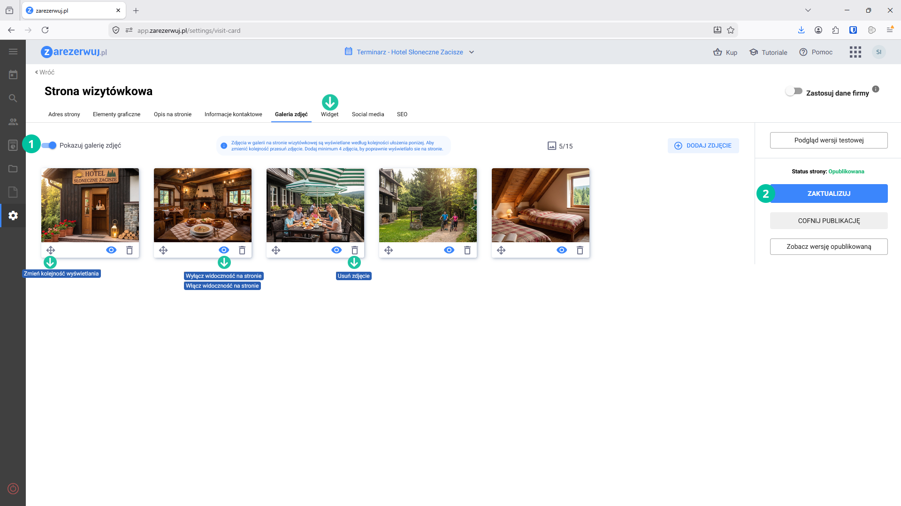Open clients icon in left sidebar
Screen dimensions: 901x506
[13, 122]
